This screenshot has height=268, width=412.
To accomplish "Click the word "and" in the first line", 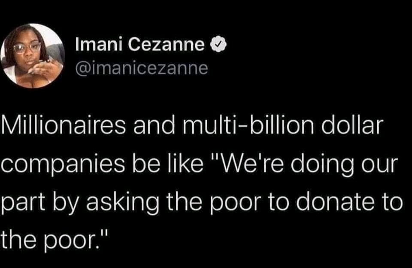I will coord(154,125).
